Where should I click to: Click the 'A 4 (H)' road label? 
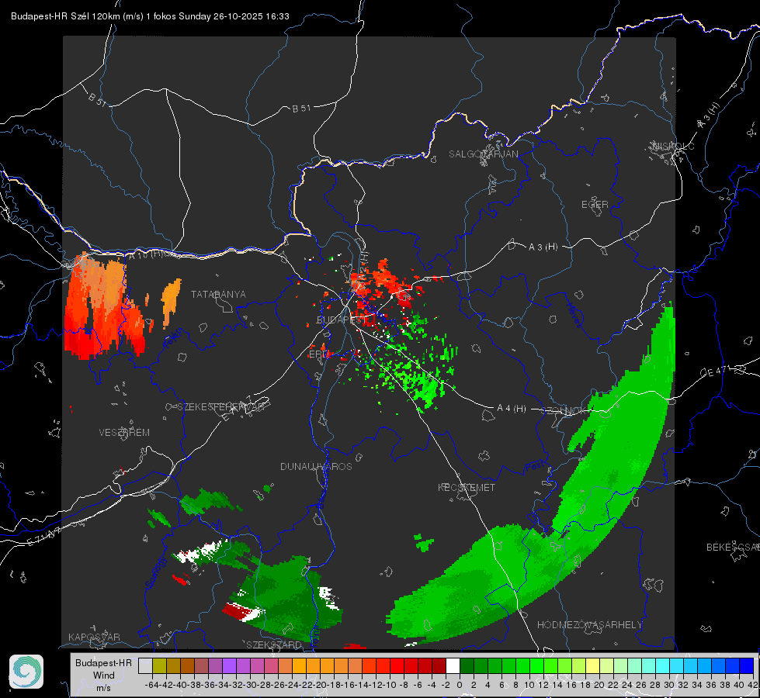512,409
